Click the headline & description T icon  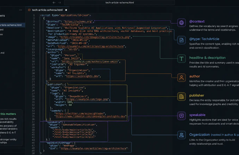click(181, 59)
